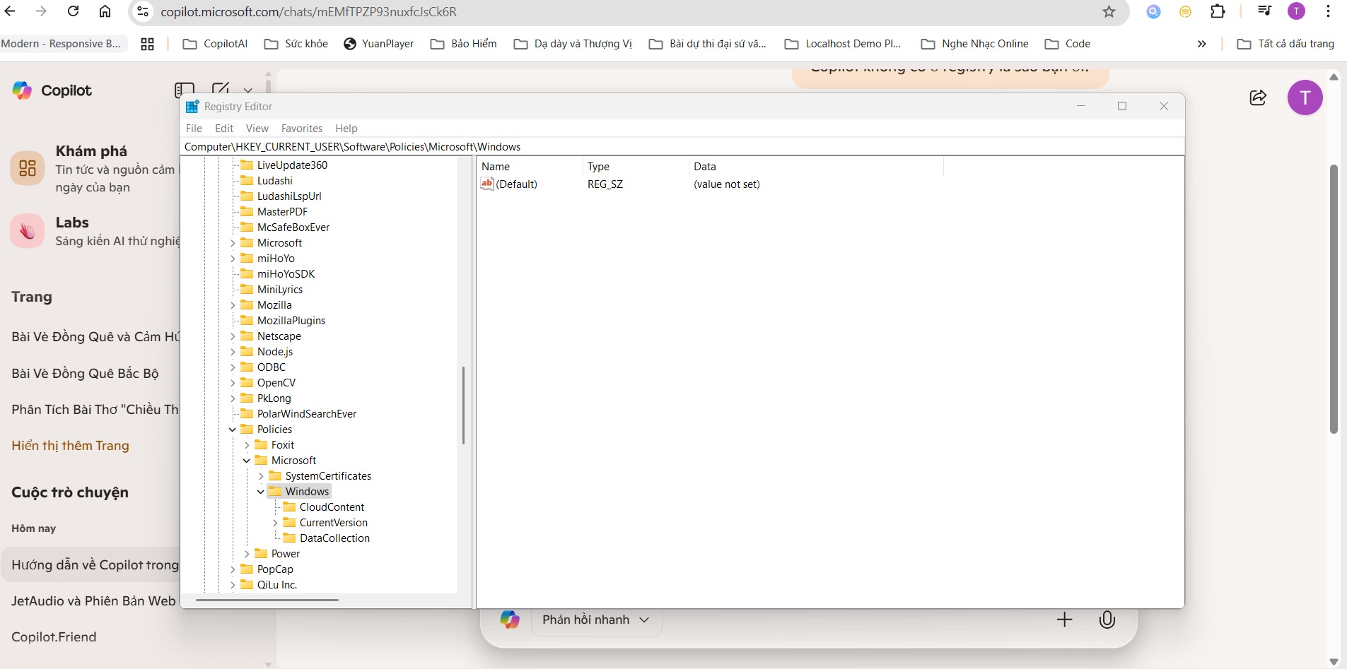The height and width of the screenshot is (669, 1347).
Task: Open a new chat with the compose icon
Action: click(x=221, y=88)
